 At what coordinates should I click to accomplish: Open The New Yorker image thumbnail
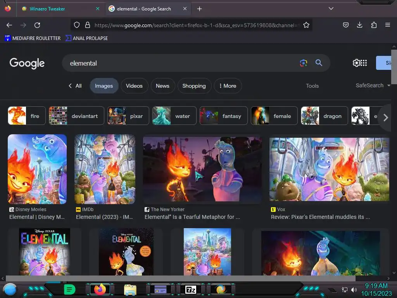point(202,169)
